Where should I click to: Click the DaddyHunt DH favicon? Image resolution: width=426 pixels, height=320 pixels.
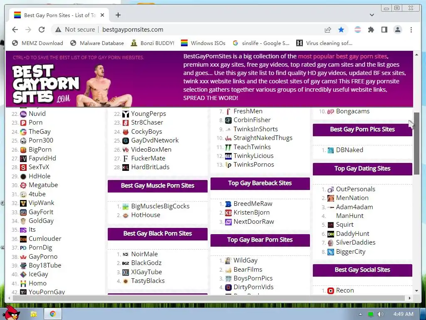coord(331,234)
